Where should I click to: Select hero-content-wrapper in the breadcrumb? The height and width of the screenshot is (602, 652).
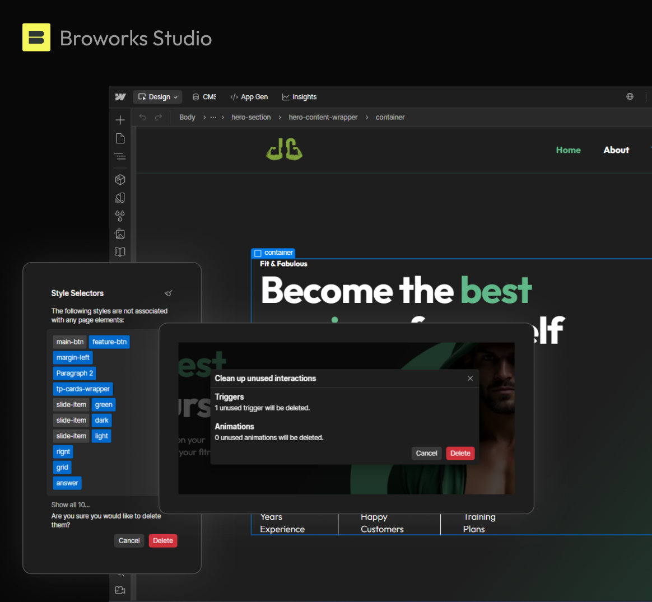click(x=323, y=117)
